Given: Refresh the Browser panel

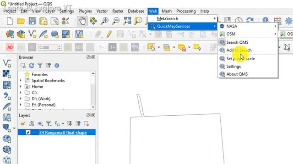Looking at the screenshot, I should 32,66.
